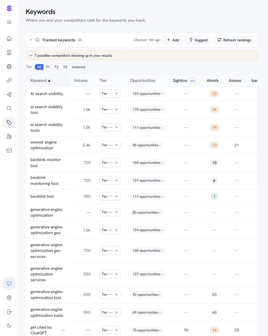Open the sparkles AI icon in sidebar
The height and width of the screenshot is (336, 268).
pos(9,94)
